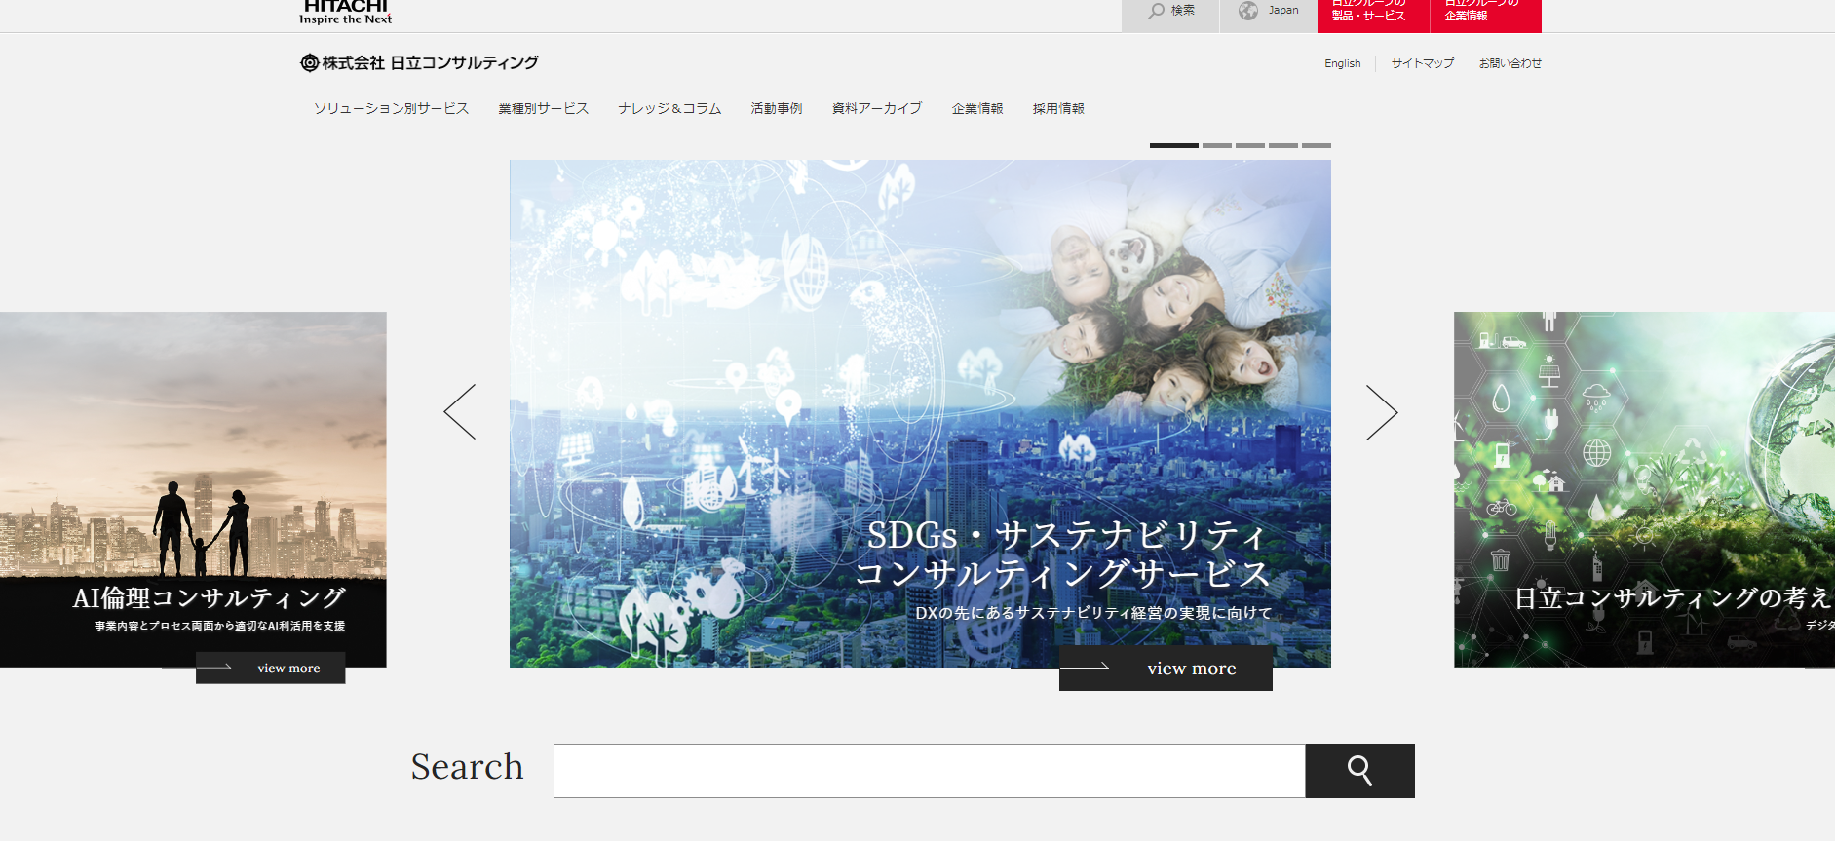The width and height of the screenshot is (1835, 841).
Task: Go to previous slide with left arrow
Action: click(460, 411)
